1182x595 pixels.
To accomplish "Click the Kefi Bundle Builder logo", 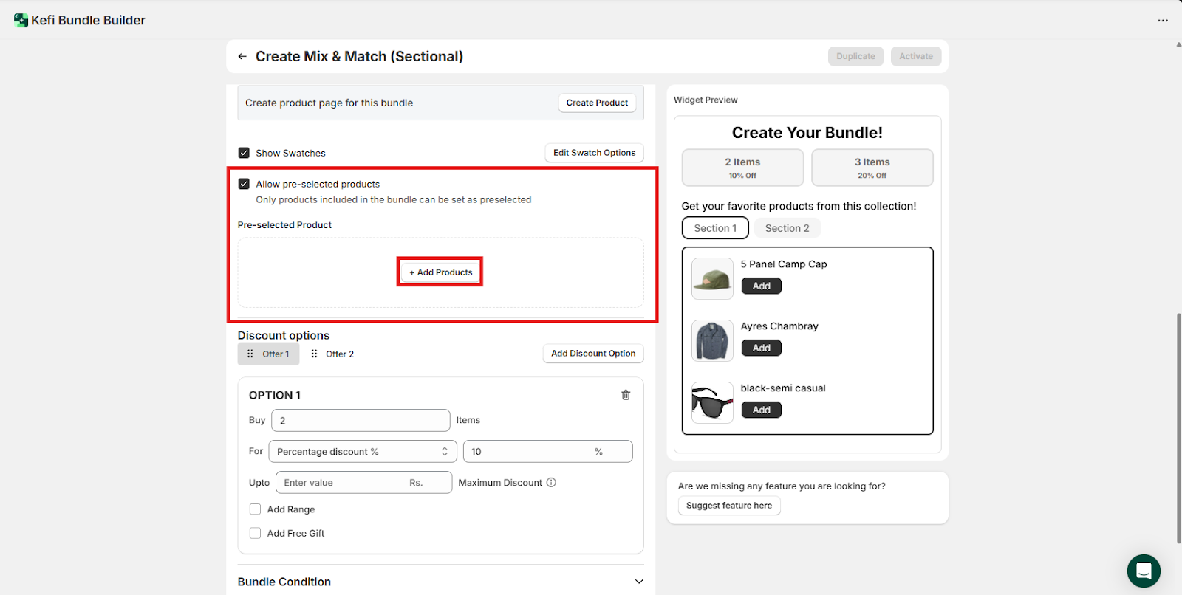I will coord(21,21).
